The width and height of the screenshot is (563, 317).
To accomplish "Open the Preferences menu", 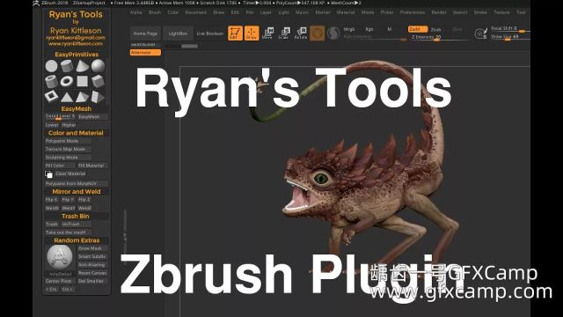I will [413, 12].
